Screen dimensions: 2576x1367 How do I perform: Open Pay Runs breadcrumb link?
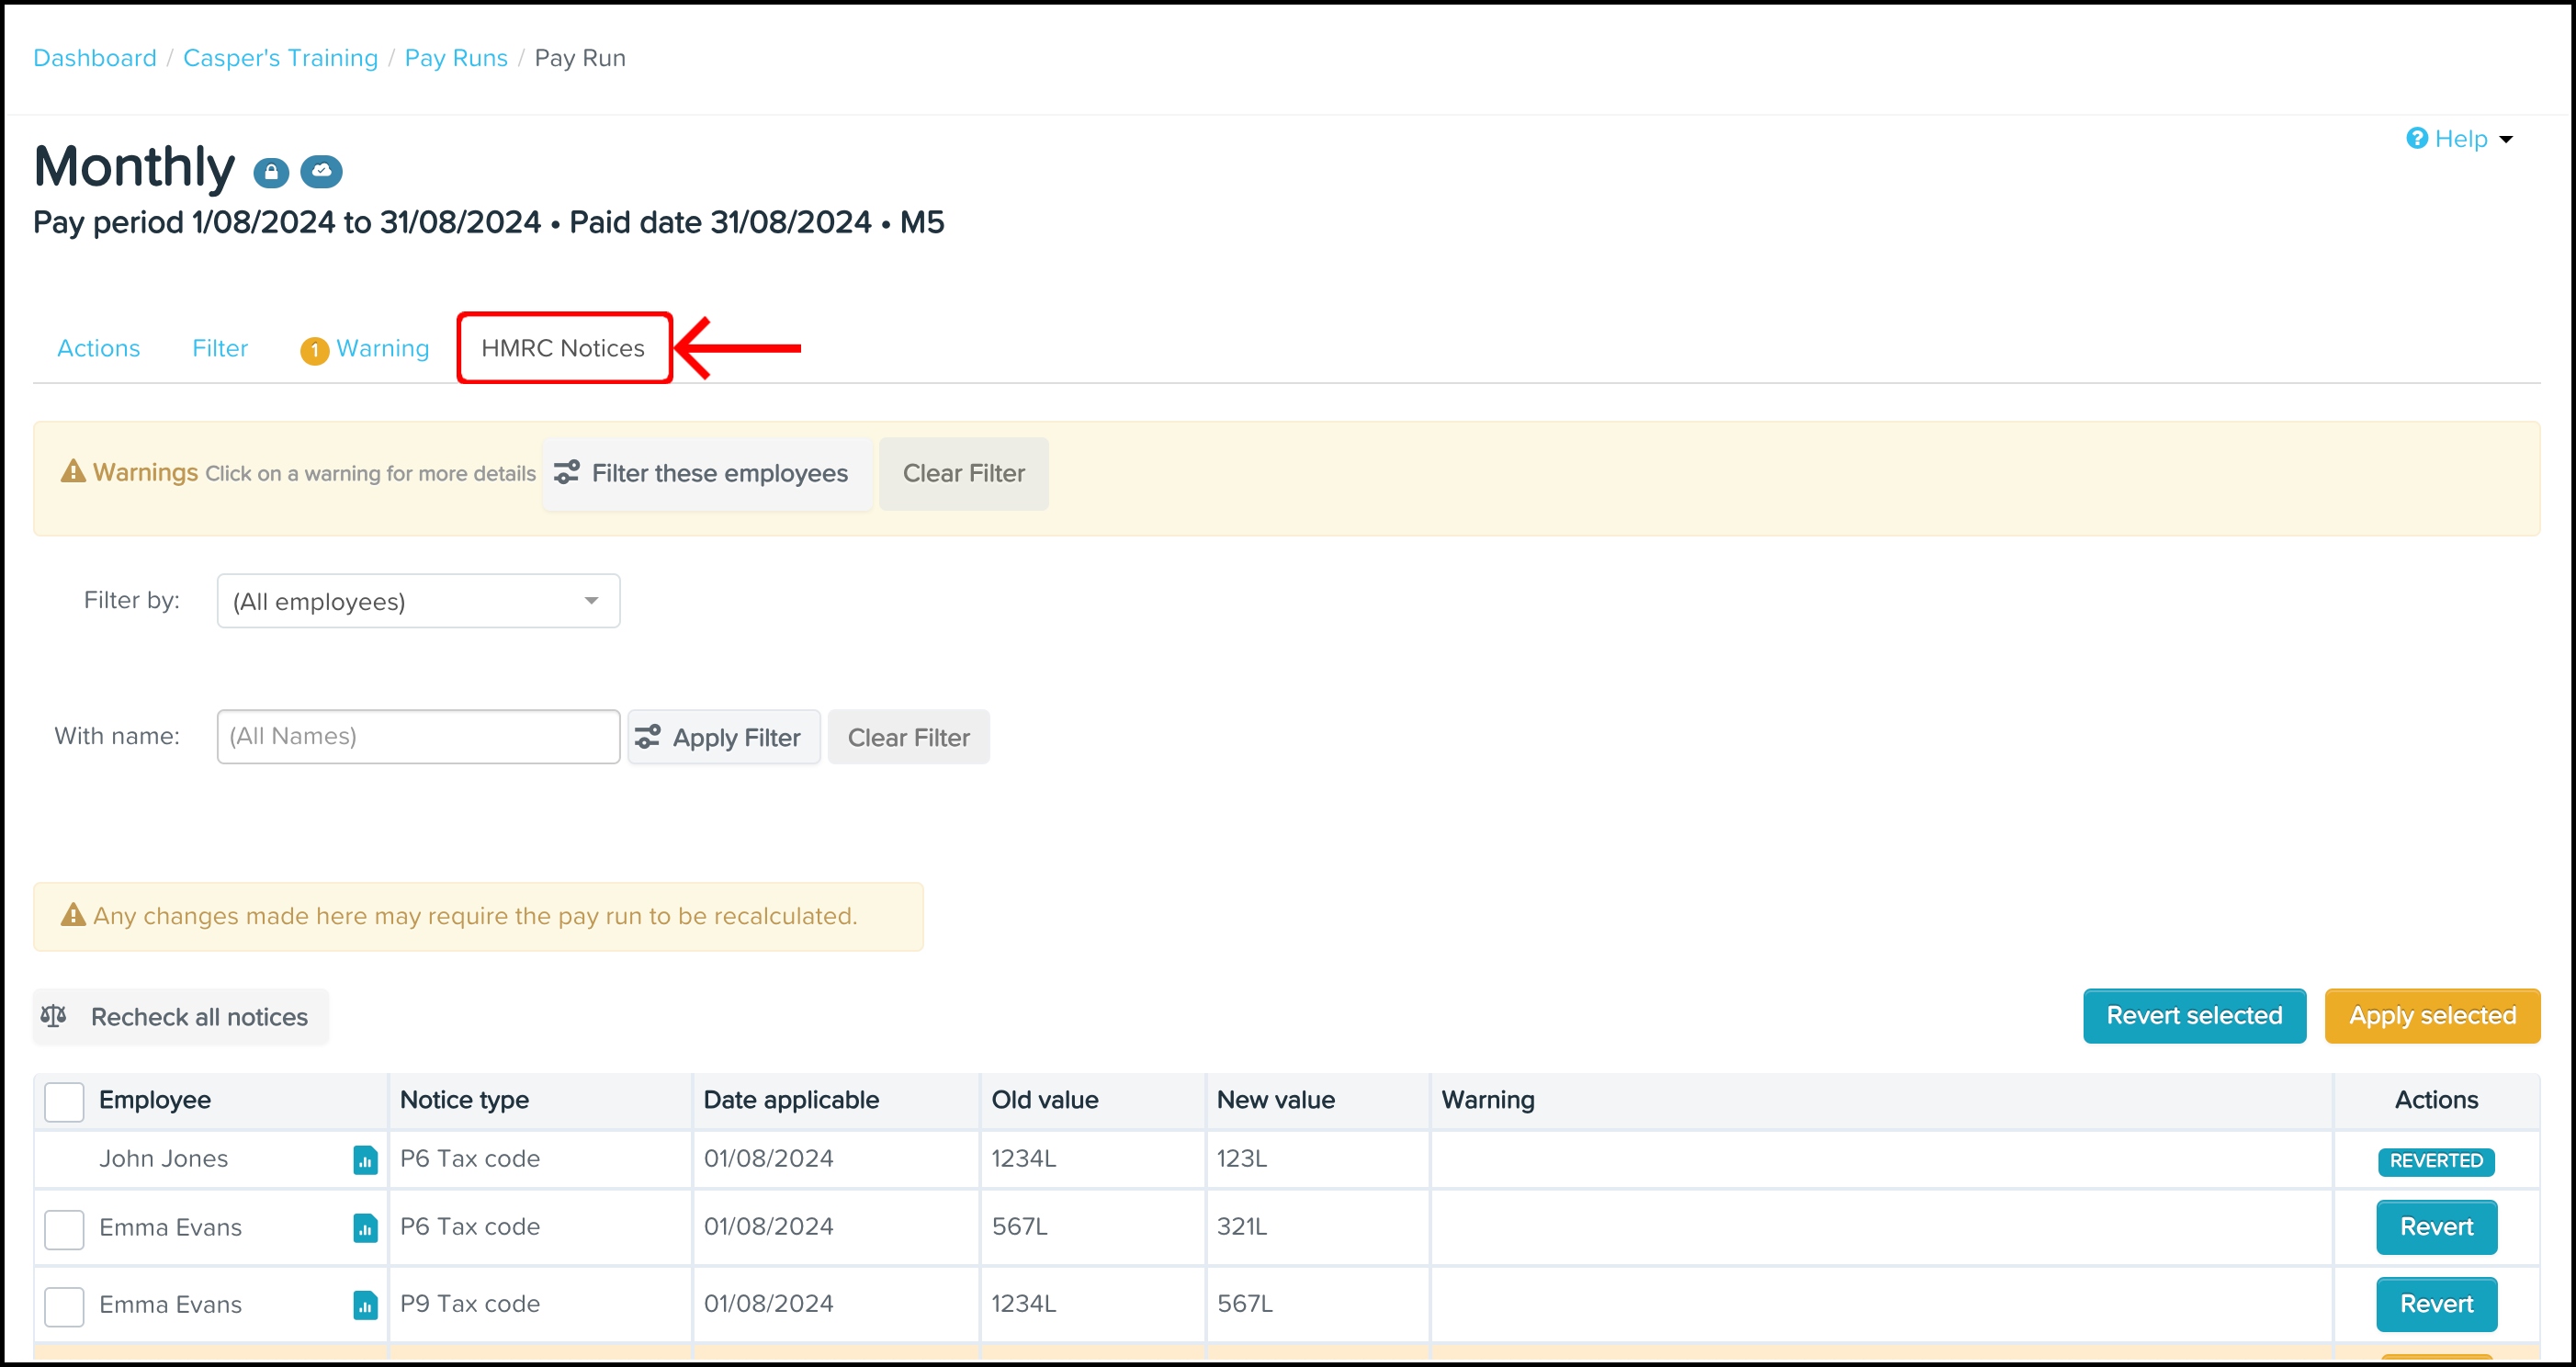point(456,58)
